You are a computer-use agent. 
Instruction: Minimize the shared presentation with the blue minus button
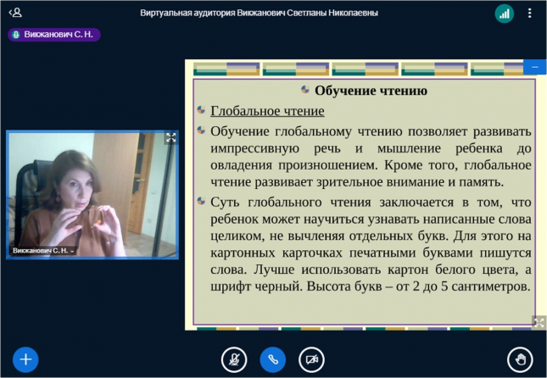[535, 67]
